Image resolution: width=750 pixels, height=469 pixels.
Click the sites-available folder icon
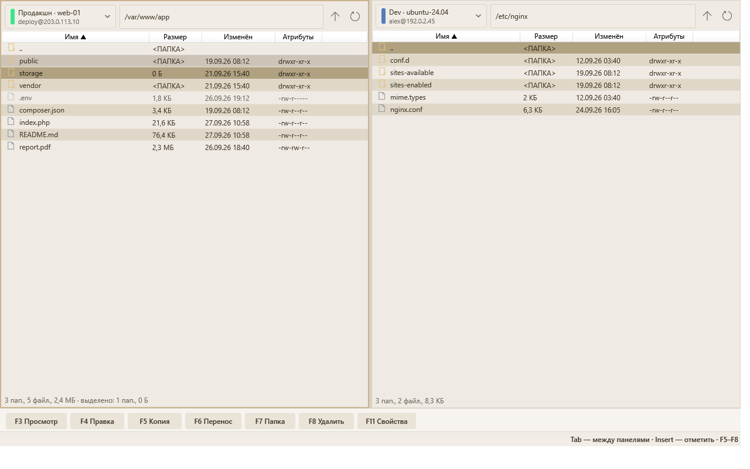tap(382, 72)
